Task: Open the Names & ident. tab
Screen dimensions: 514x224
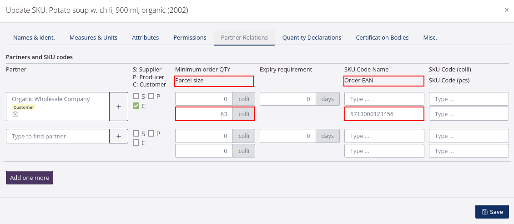Action: pos(34,37)
